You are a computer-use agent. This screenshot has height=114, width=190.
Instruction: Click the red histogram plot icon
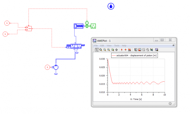point(140,50)
